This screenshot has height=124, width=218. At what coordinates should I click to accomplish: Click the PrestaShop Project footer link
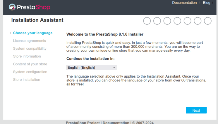click(x=83, y=123)
